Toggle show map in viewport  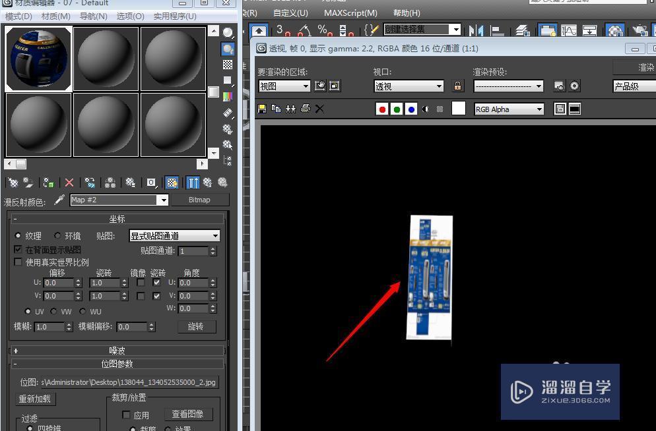pos(172,183)
